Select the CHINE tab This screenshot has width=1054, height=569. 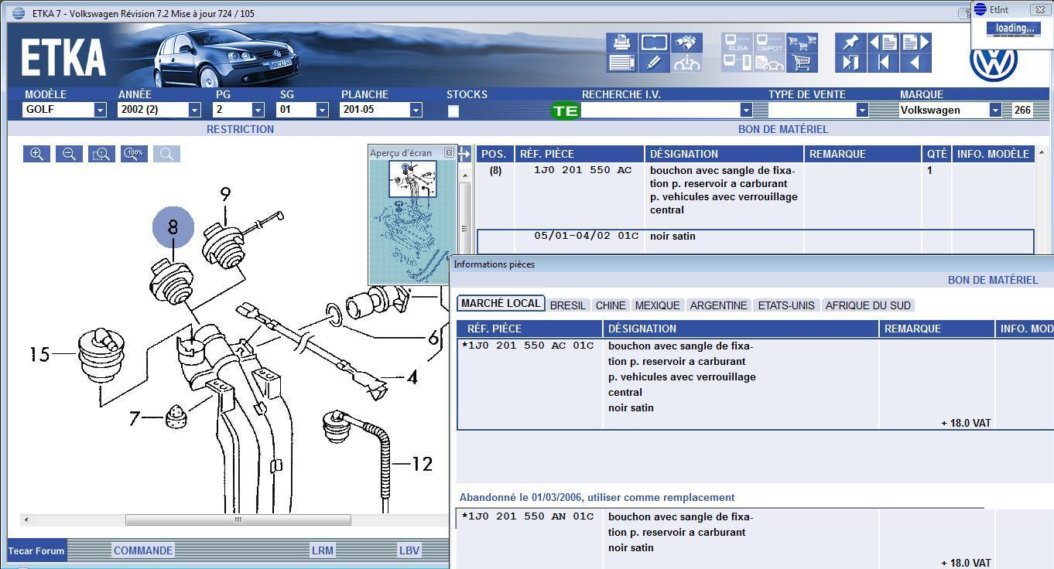click(x=611, y=305)
